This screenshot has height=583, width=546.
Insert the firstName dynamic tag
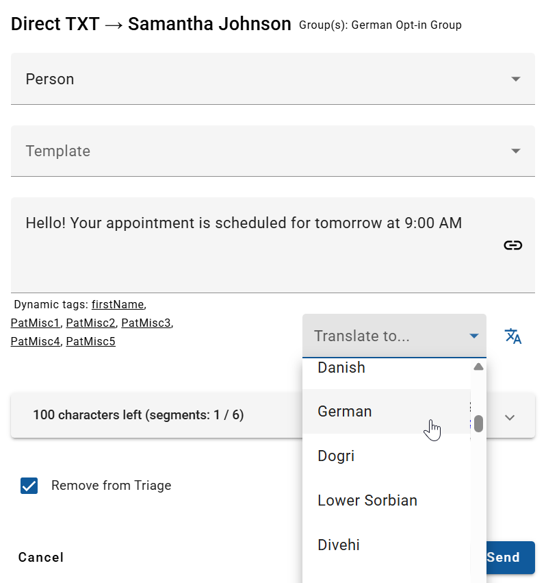pos(118,304)
